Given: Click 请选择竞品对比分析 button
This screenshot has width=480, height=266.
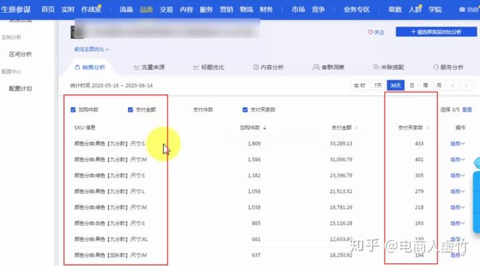Looking at the screenshot, I should tap(436, 32).
